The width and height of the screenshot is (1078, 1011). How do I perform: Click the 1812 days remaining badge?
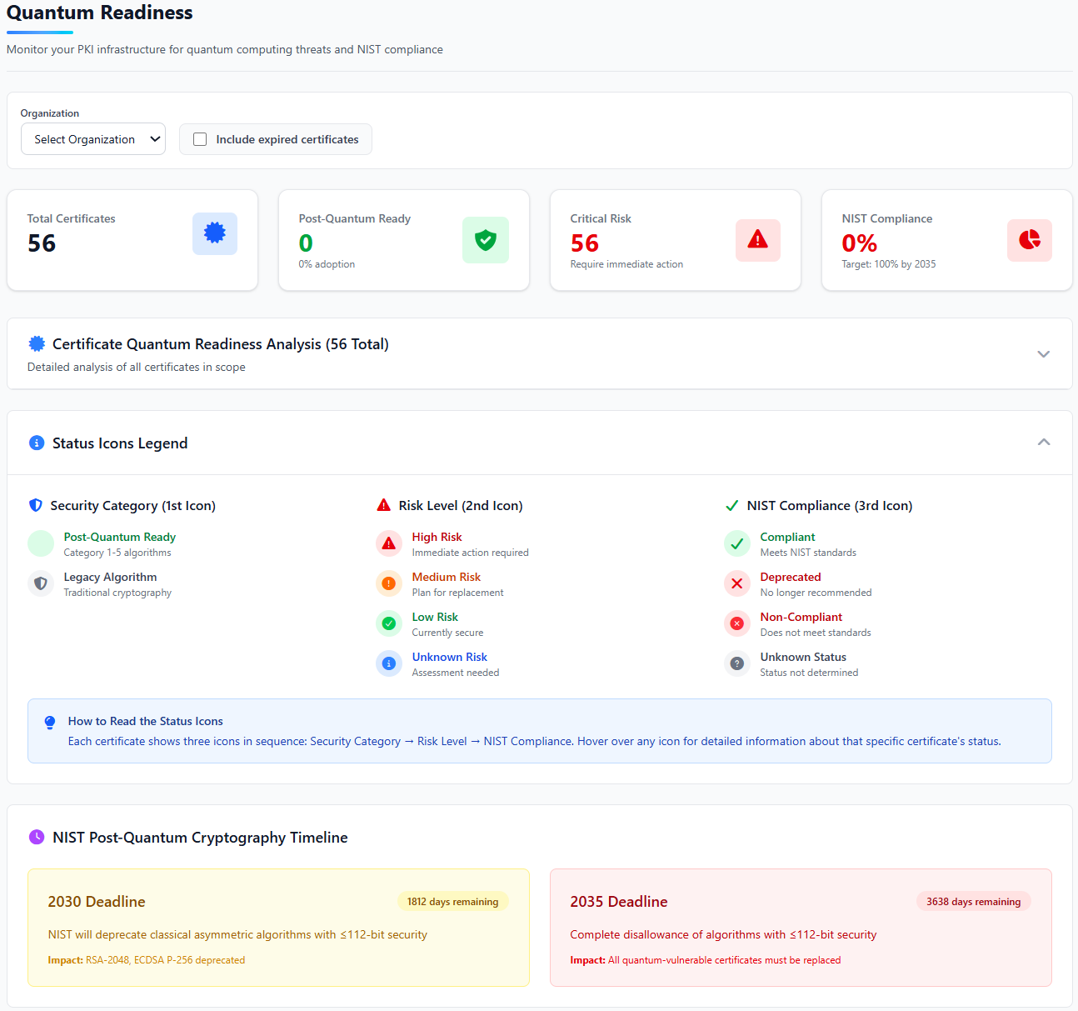pos(452,902)
